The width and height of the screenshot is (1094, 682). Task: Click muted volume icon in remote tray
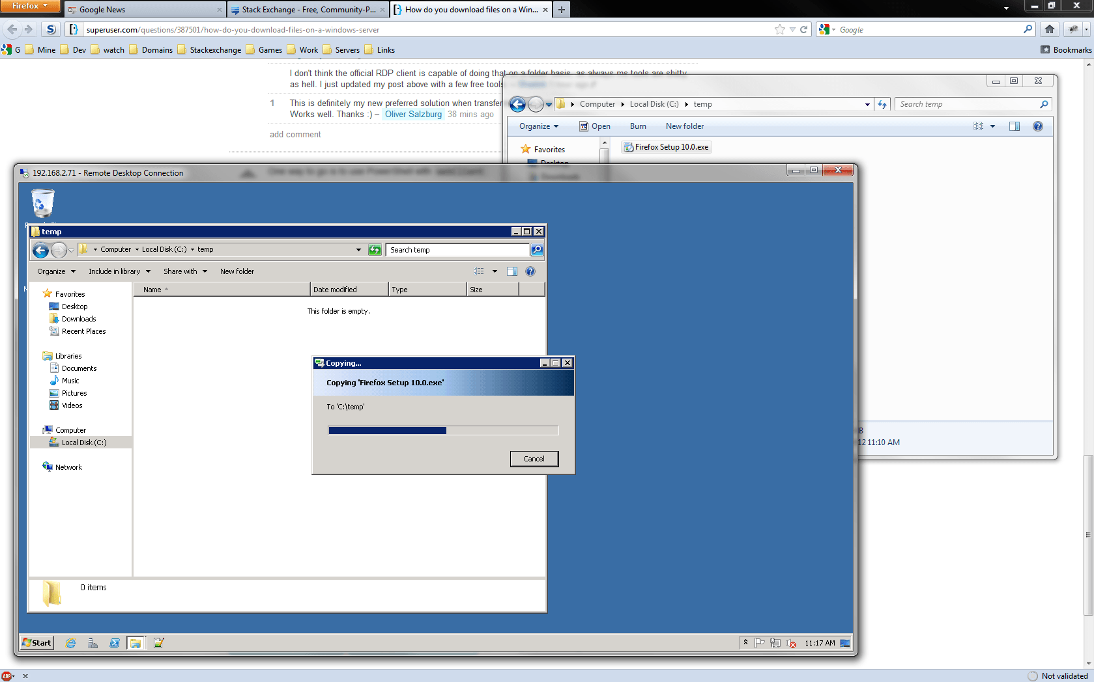coord(791,643)
